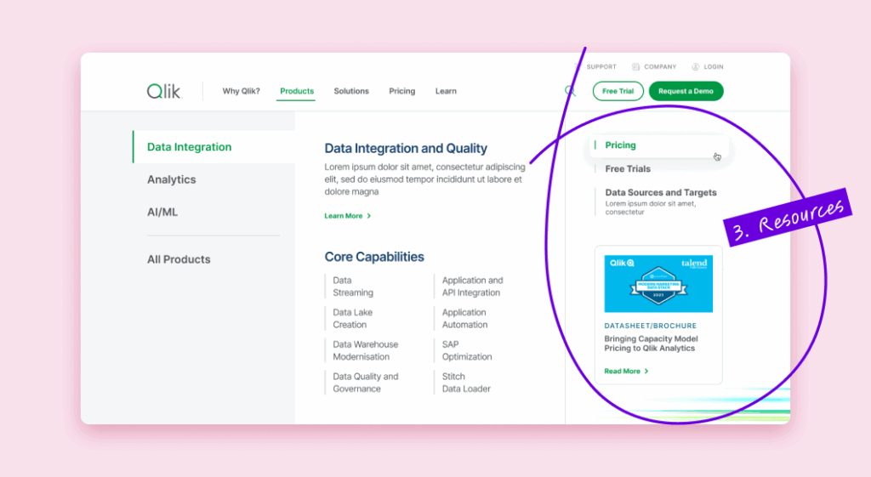
Task: Click the Login user icon
Action: tap(695, 66)
